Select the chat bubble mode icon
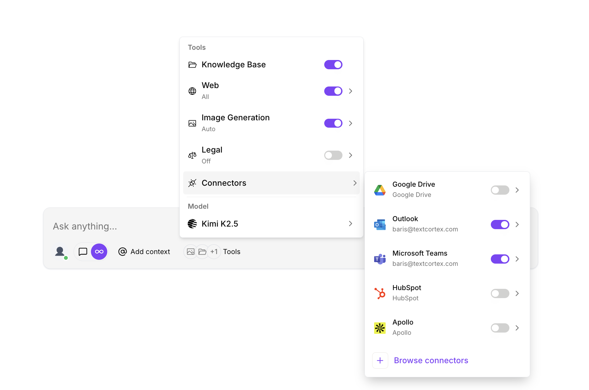The image size is (589, 390). [83, 251]
